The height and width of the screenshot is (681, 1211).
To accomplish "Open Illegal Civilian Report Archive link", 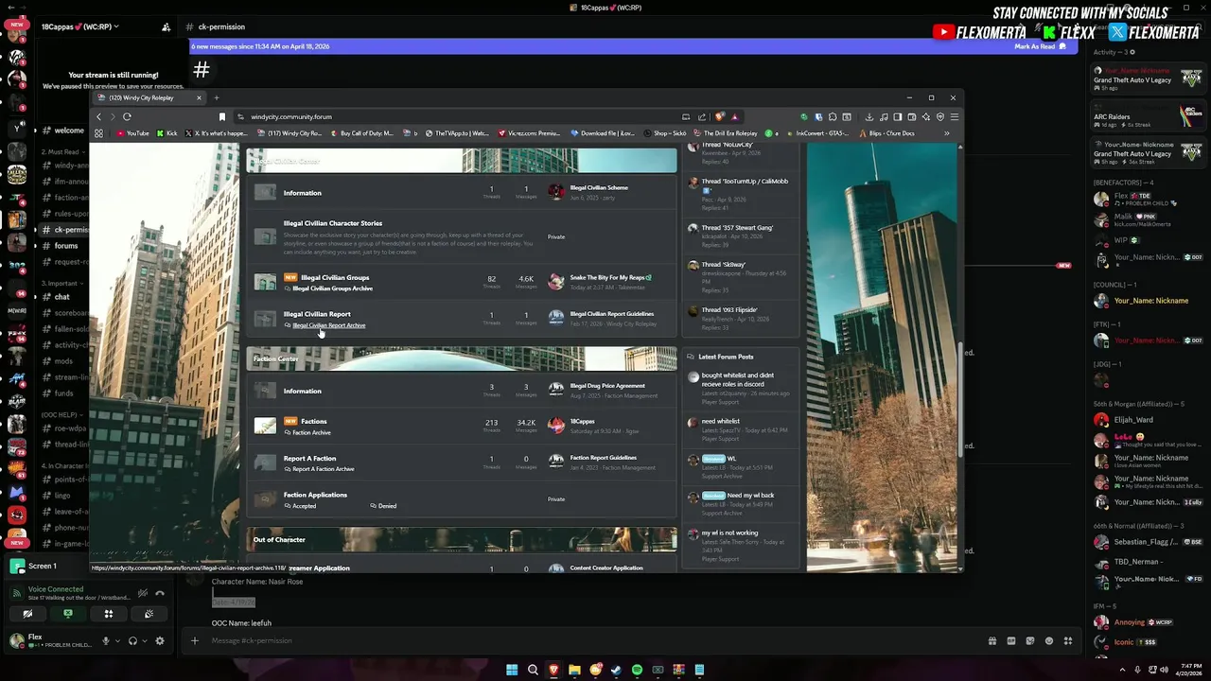I will (x=328, y=325).
